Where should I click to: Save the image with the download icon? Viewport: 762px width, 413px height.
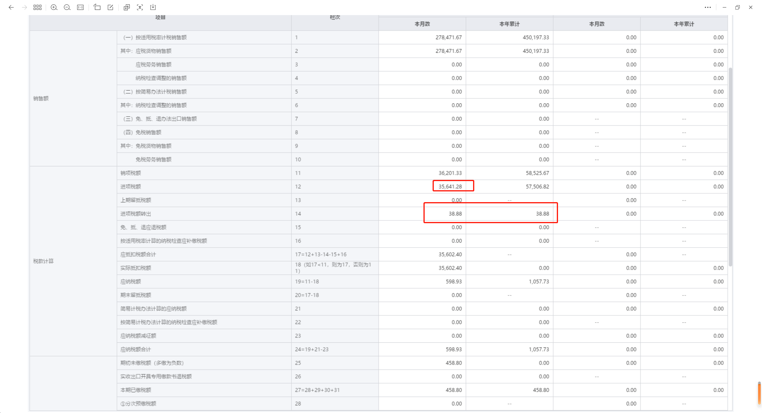pyautogui.click(x=153, y=7)
